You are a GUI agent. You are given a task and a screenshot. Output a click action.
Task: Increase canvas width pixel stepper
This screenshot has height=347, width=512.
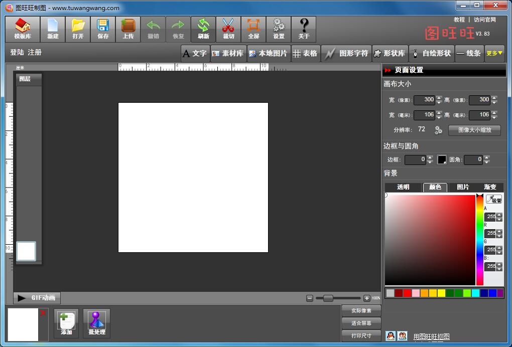[439, 97]
